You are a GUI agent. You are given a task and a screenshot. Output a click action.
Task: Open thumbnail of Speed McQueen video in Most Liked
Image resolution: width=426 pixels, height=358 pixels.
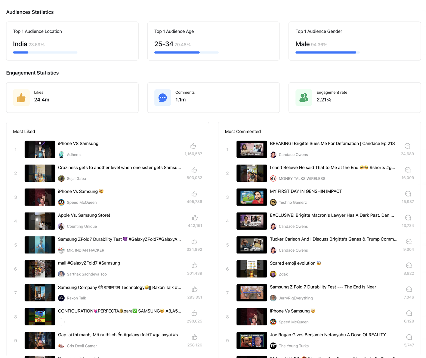pos(40,197)
